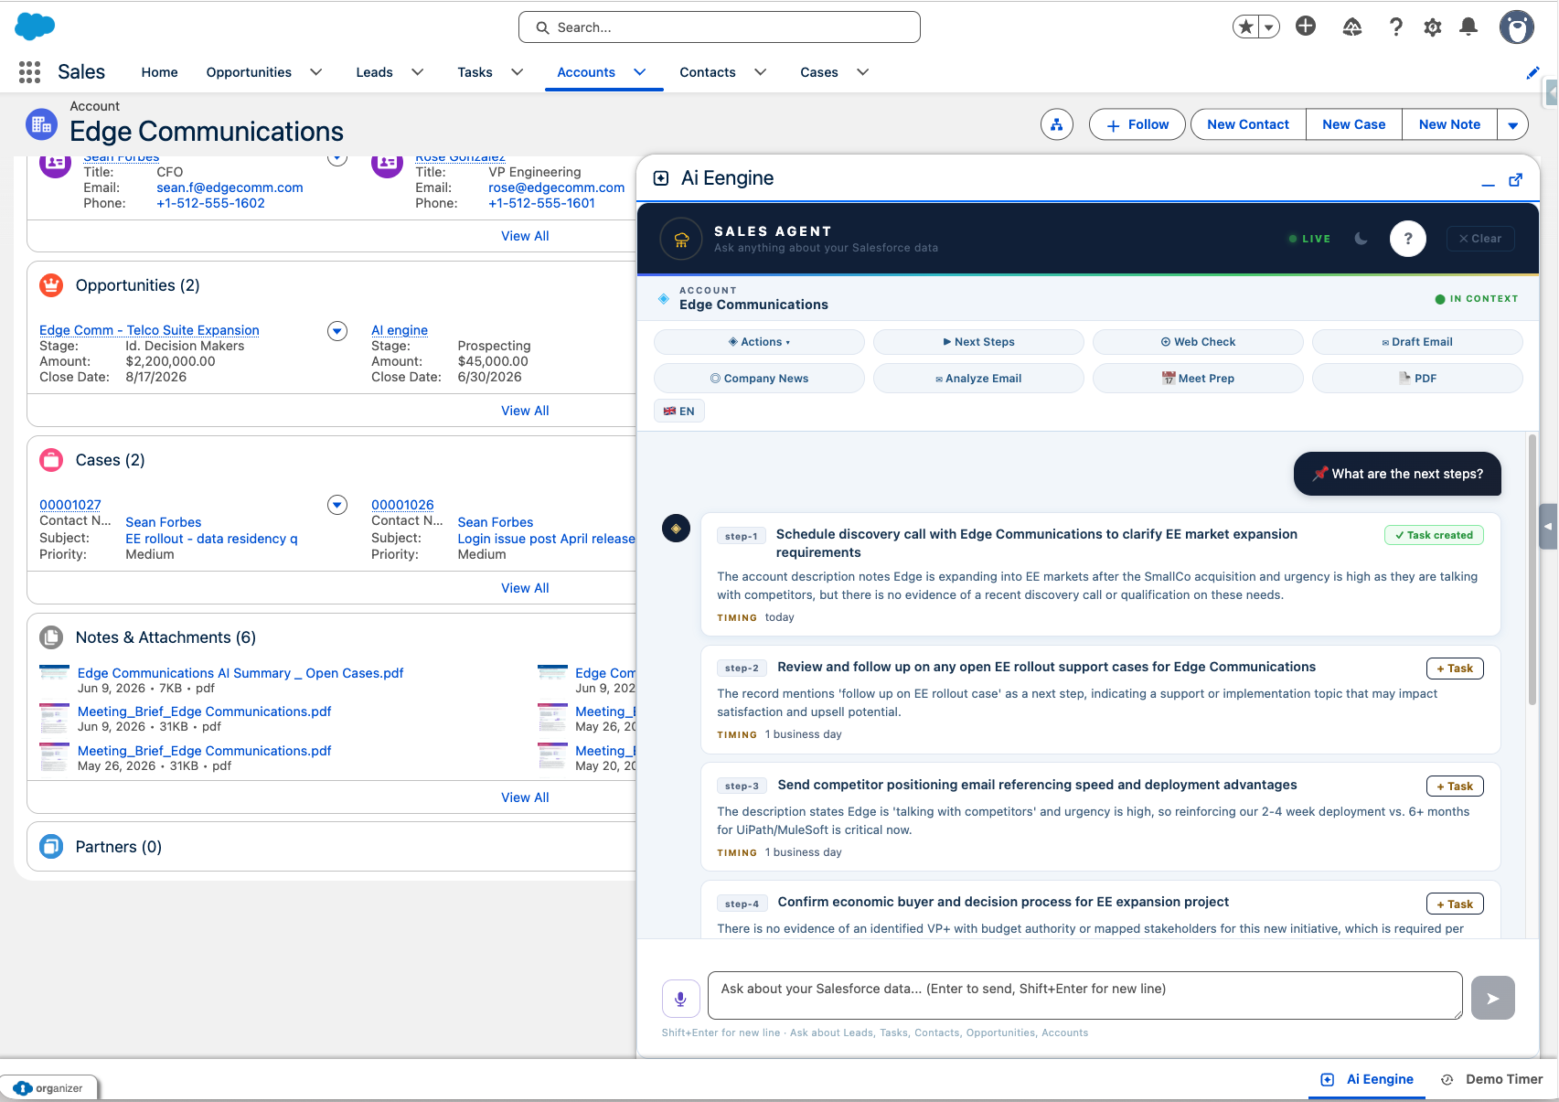This screenshot has height=1102, width=1559.
Task: Open the Salesforce Help question mark
Action: point(1395,27)
